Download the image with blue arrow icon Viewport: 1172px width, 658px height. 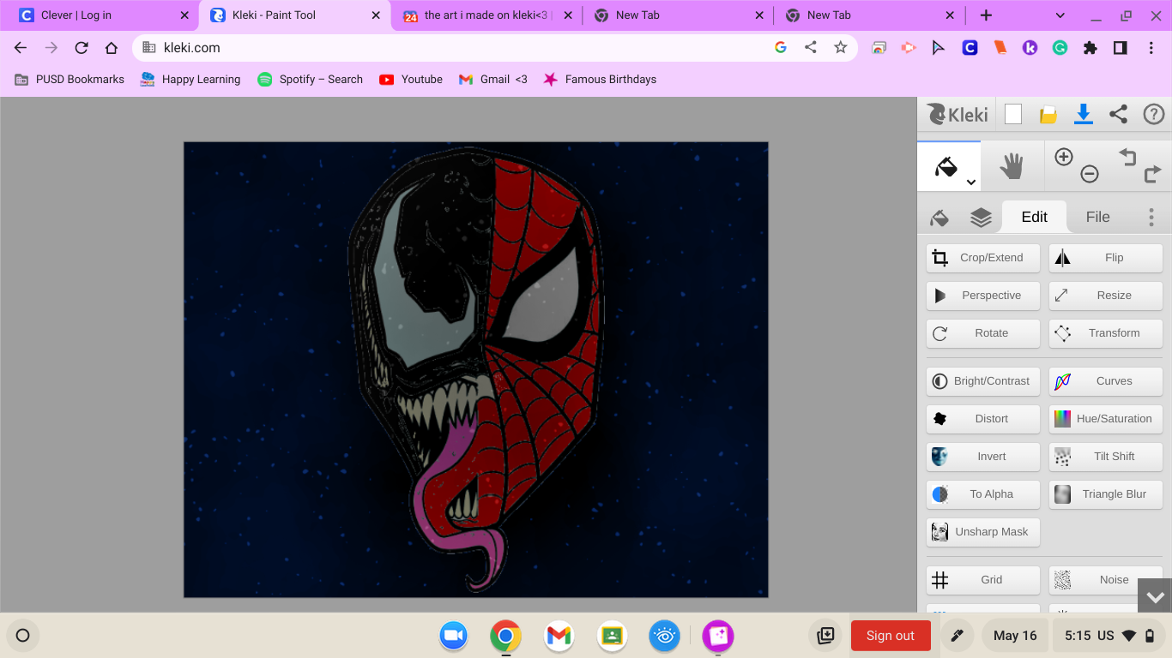1084,114
